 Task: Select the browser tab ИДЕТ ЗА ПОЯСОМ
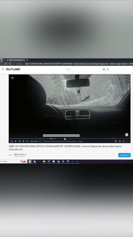pyautogui.click(x=16, y=60)
